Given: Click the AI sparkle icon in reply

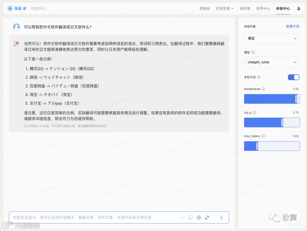Looking at the screenshot, I should [16, 43].
